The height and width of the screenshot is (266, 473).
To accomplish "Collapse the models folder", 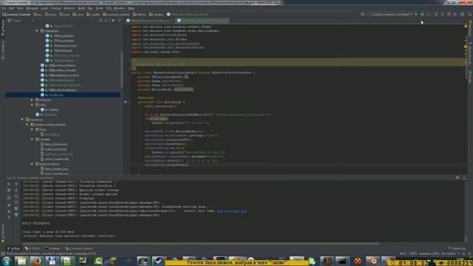I will pyautogui.click(x=32, y=140).
